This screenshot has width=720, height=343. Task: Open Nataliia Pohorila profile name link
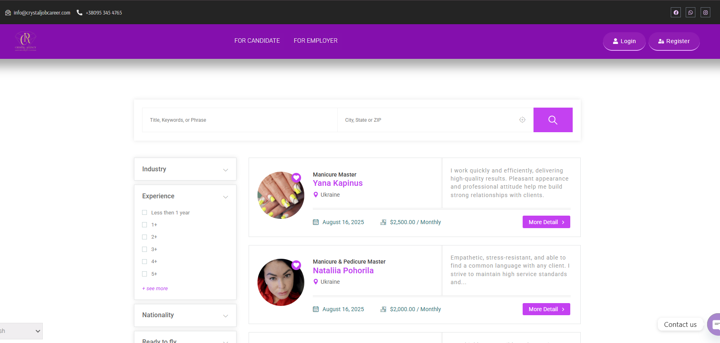pos(343,270)
